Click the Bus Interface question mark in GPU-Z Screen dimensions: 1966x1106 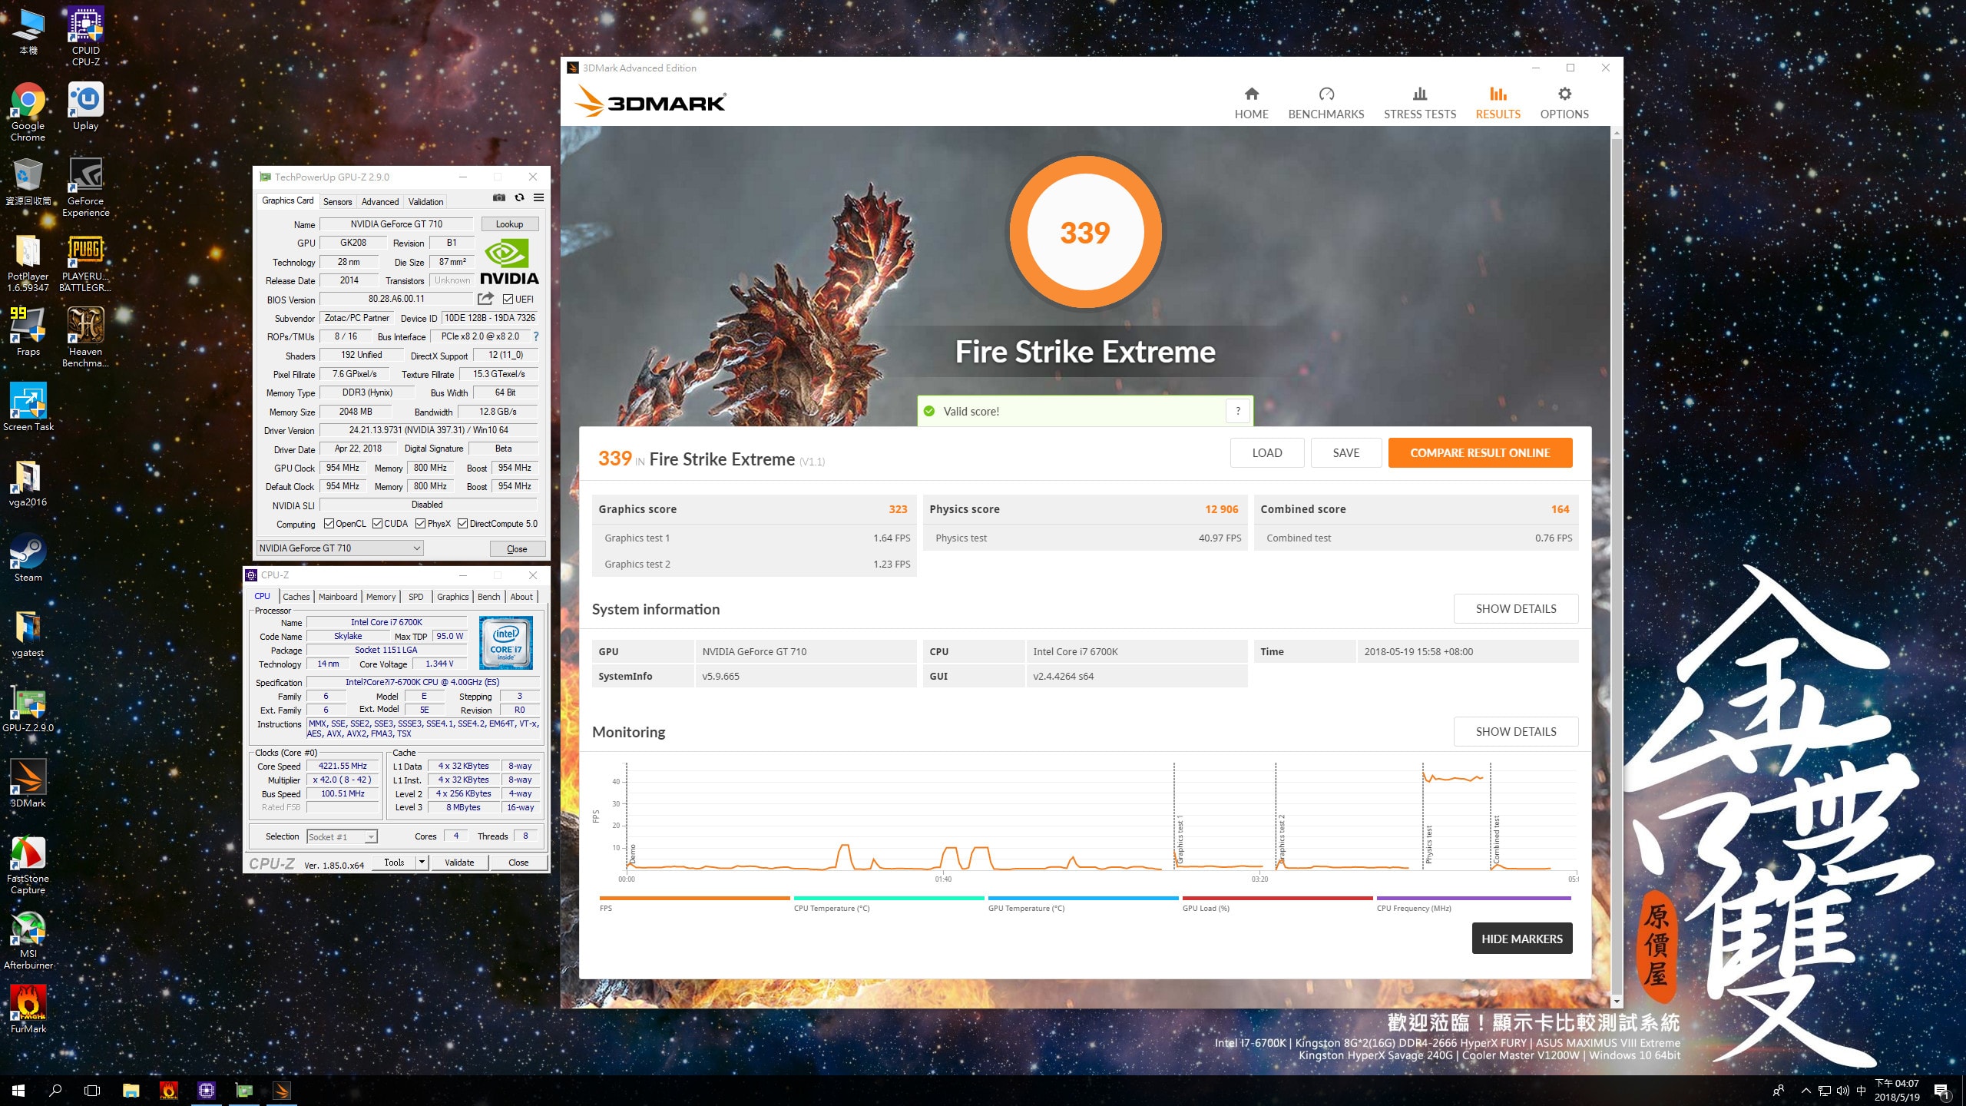pos(536,336)
